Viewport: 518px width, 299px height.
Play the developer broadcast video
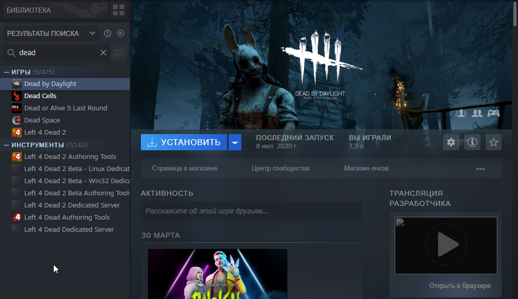(x=446, y=245)
